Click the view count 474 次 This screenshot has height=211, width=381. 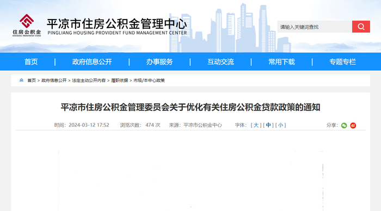point(153,125)
